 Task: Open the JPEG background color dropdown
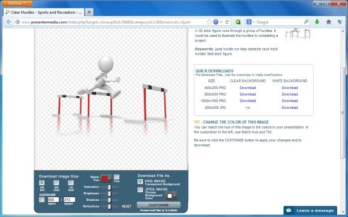172,196
